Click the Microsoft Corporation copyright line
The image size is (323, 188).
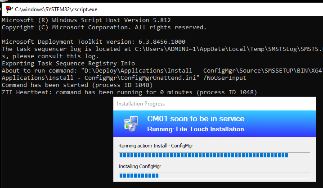[104, 27]
